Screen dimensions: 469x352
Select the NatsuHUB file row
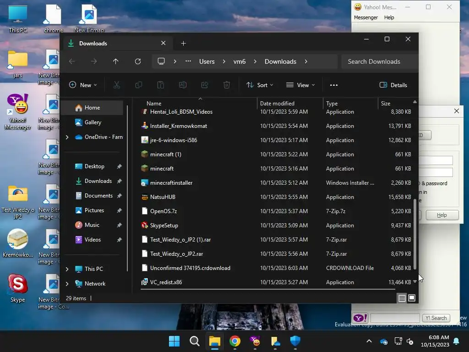[276, 197]
